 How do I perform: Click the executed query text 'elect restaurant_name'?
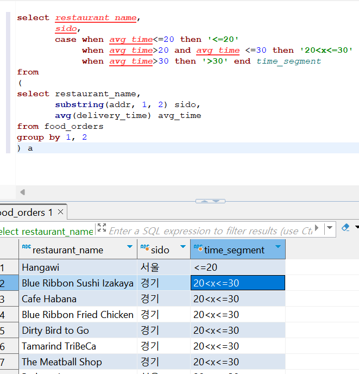[x=46, y=232]
